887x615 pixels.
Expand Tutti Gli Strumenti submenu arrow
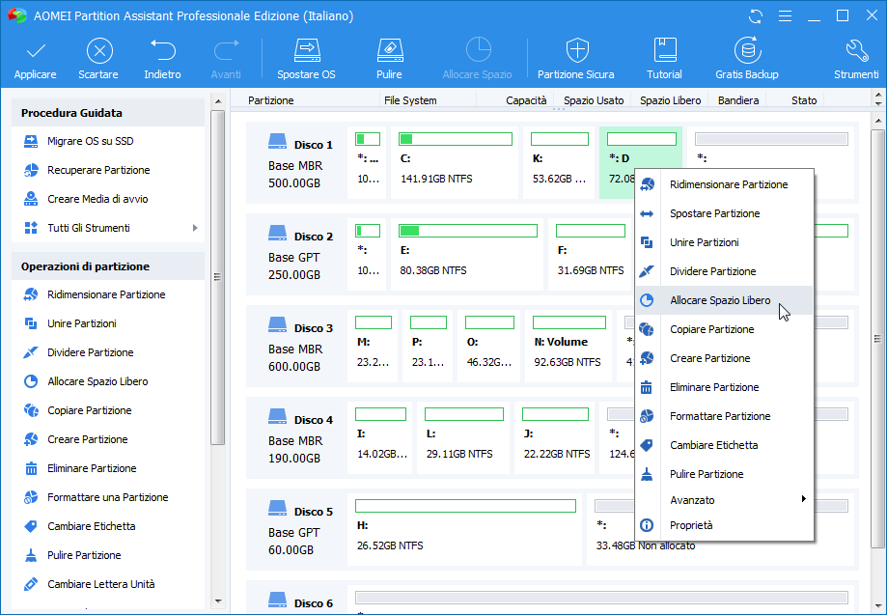(x=195, y=228)
